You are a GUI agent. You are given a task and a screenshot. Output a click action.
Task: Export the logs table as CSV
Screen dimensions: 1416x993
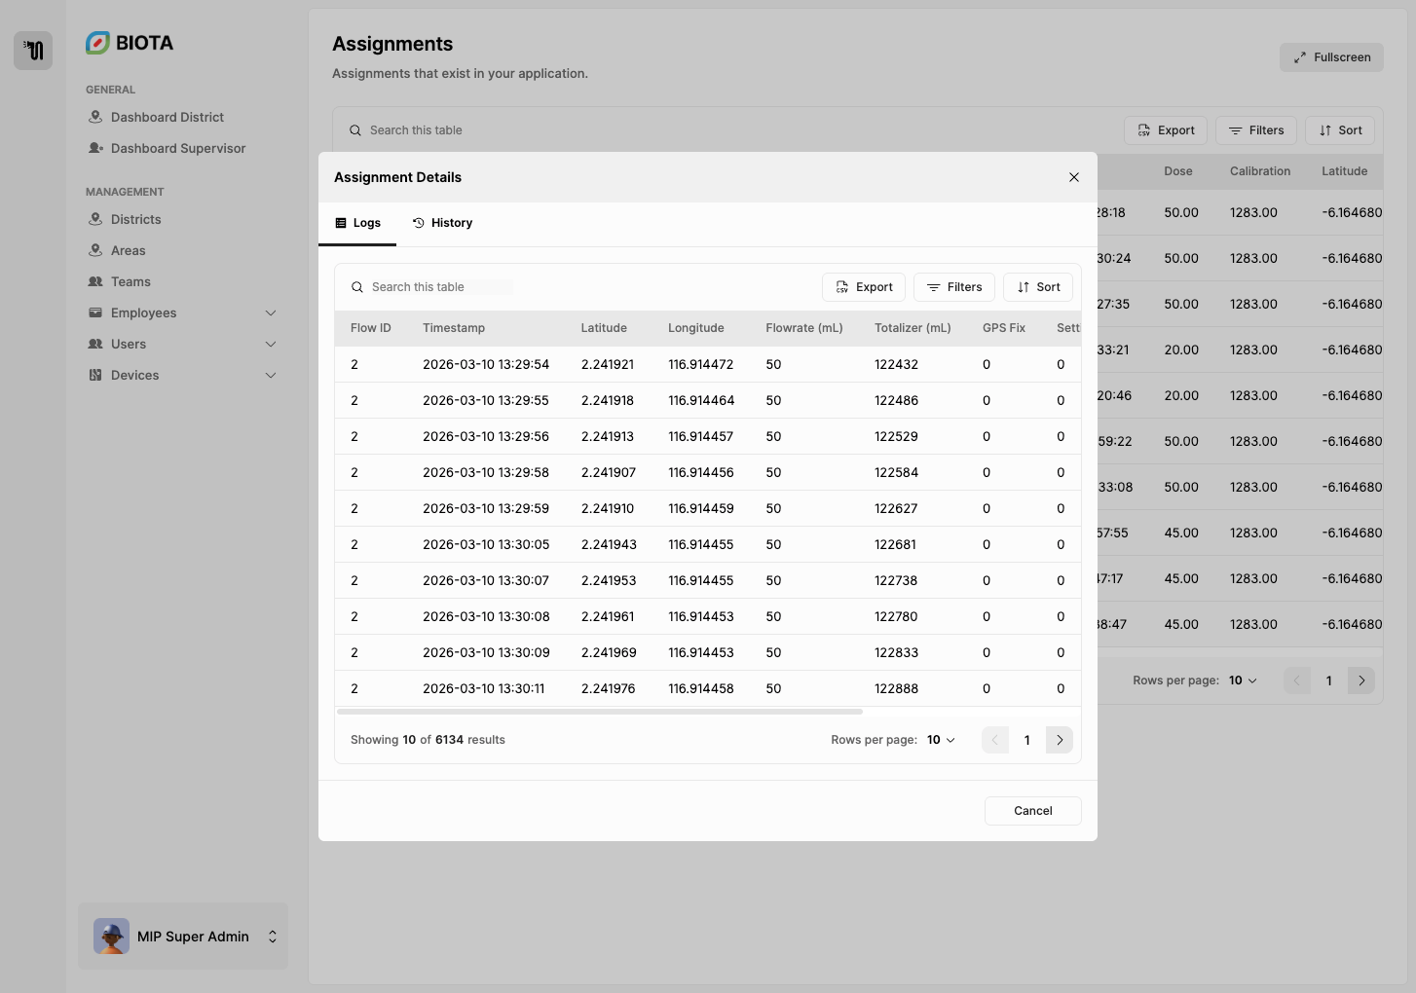[x=864, y=287]
